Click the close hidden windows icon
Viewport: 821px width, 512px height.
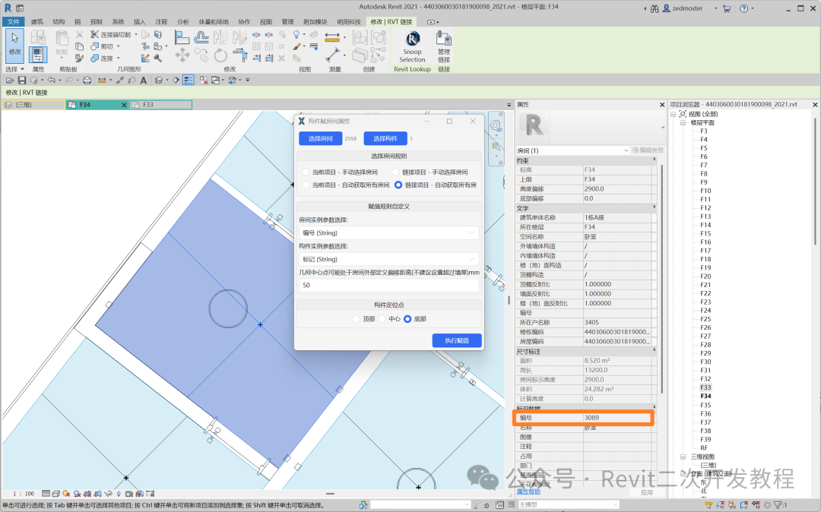click(203, 80)
